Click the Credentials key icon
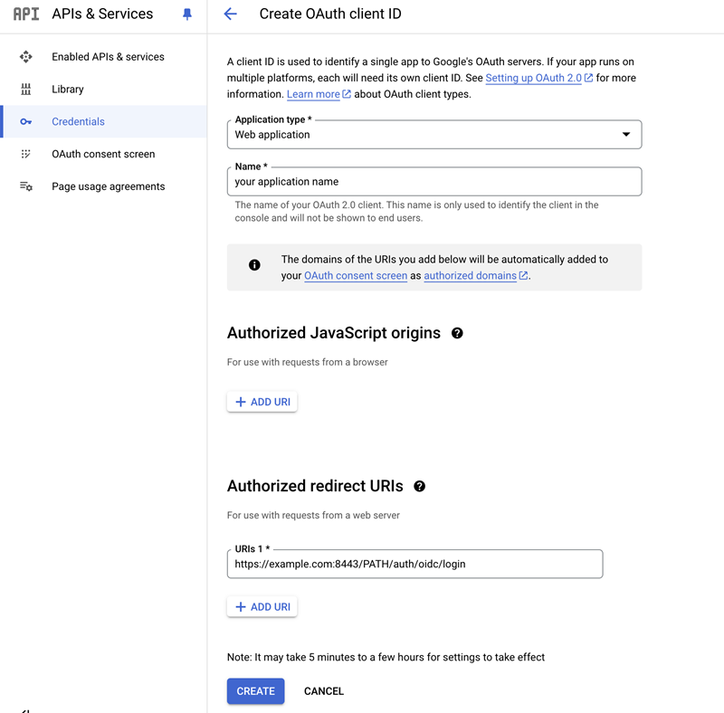The height and width of the screenshot is (713, 724). pos(26,122)
